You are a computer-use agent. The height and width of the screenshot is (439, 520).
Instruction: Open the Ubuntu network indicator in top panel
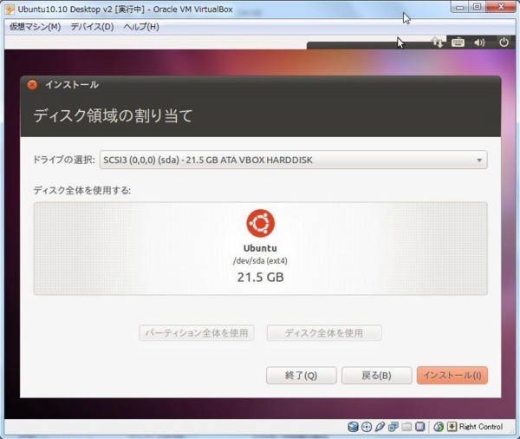[437, 43]
